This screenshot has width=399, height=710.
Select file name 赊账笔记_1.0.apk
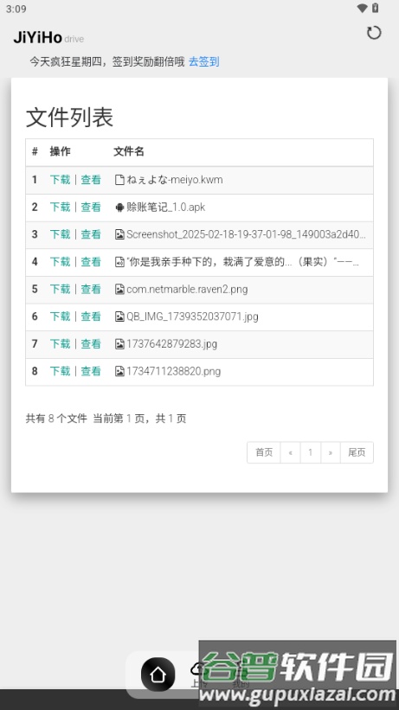[166, 207]
